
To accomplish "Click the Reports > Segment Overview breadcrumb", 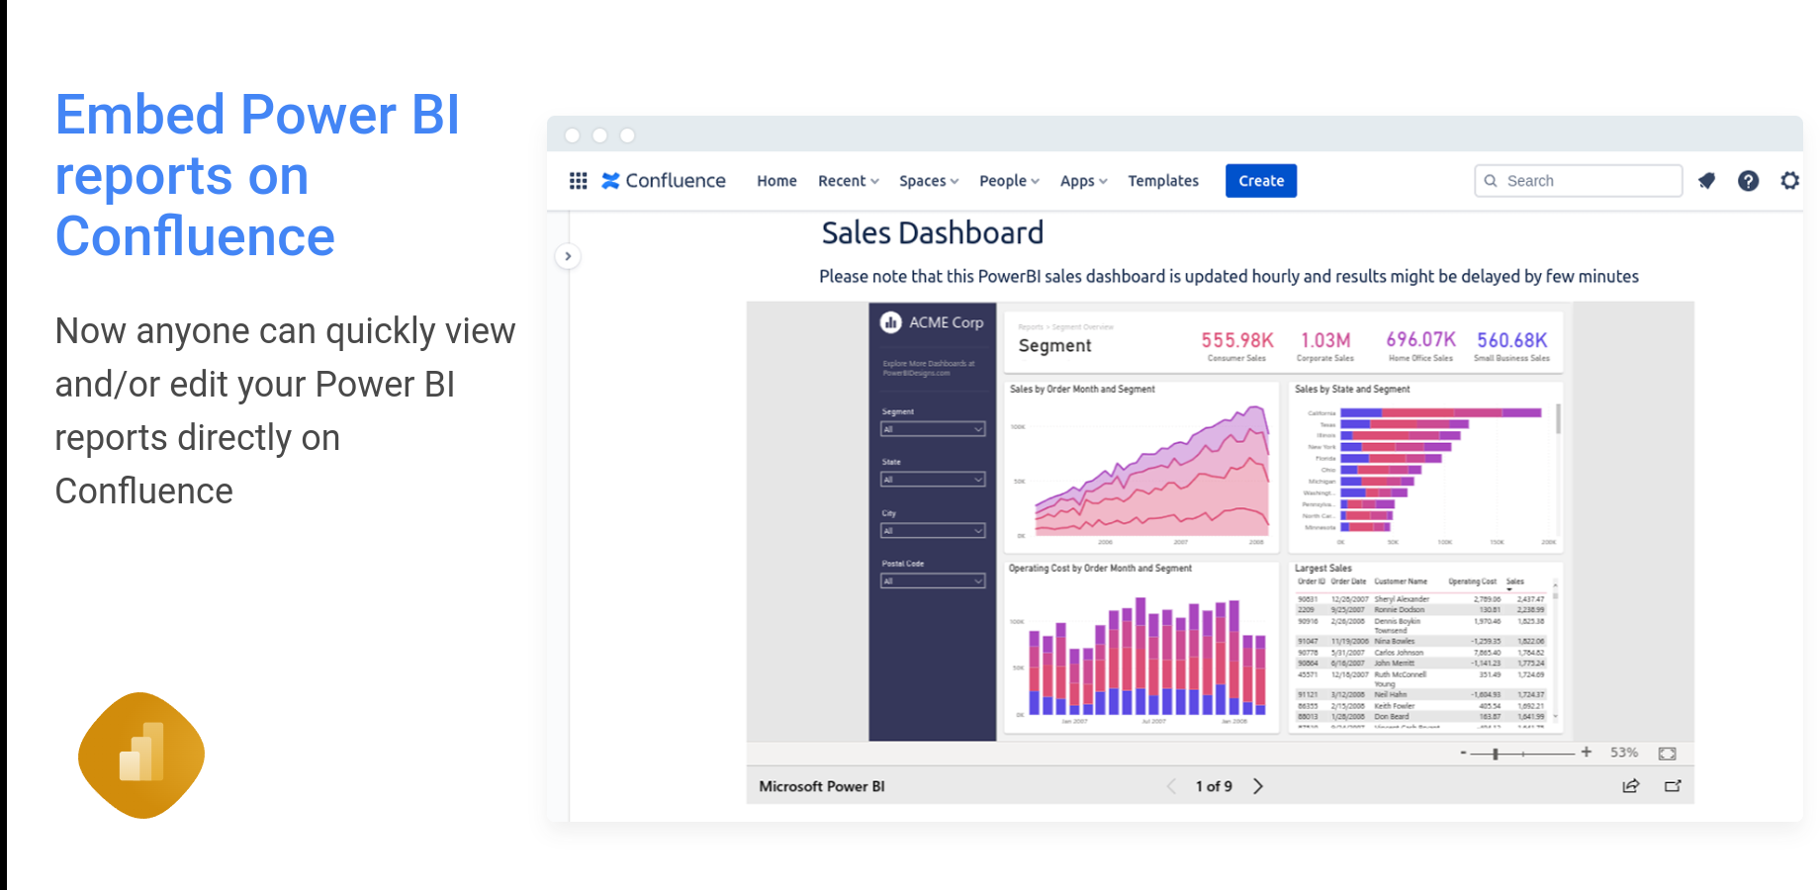I will 1065,326.
